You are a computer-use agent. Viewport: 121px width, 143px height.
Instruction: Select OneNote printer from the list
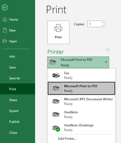coord(81,114)
